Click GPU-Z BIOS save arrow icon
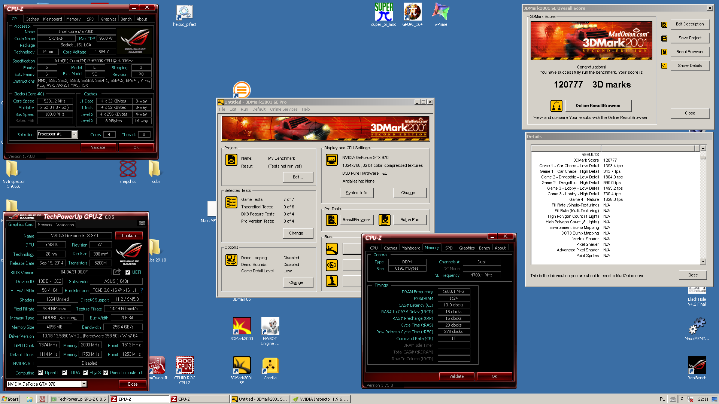Image resolution: width=719 pixels, height=404 pixels. click(x=117, y=272)
